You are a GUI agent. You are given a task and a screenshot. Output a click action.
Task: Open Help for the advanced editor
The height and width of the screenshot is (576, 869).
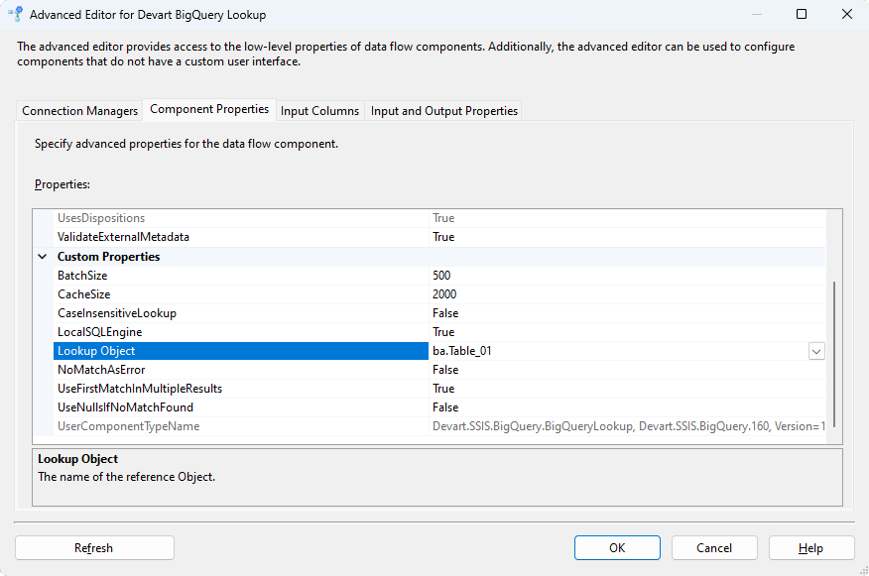(810, 548)
